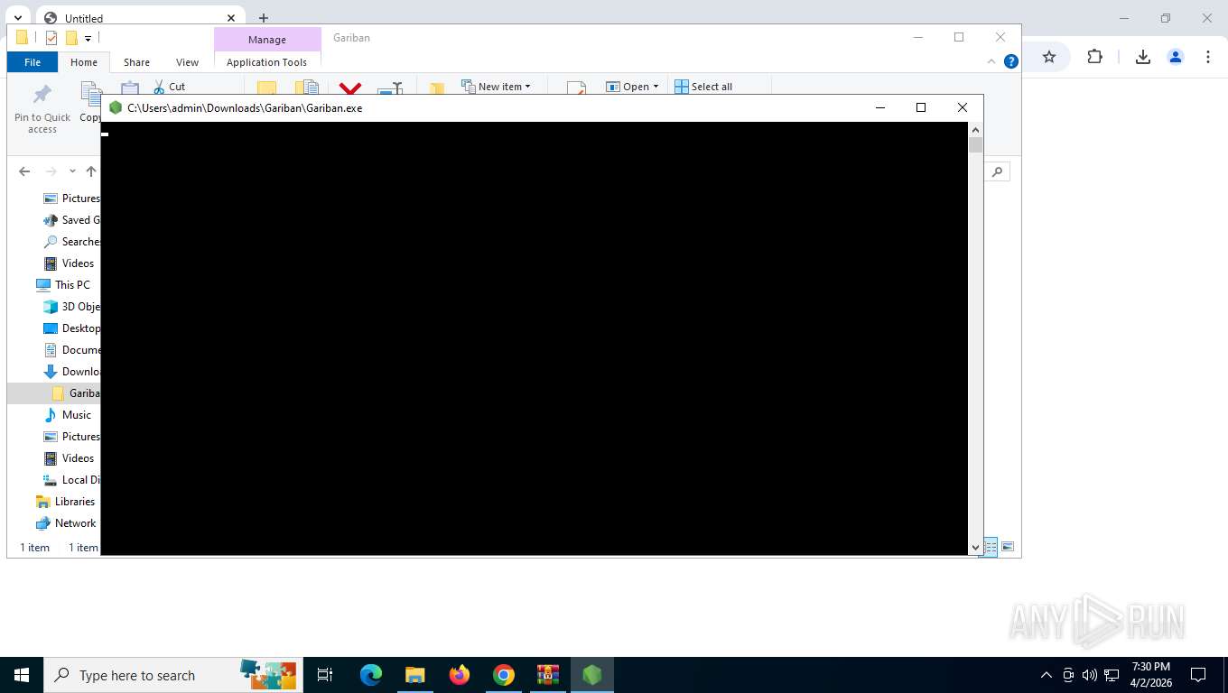Screen dimensions: 1228x693
Task: Click the Cut scissors command
Action: coord(169,87)
